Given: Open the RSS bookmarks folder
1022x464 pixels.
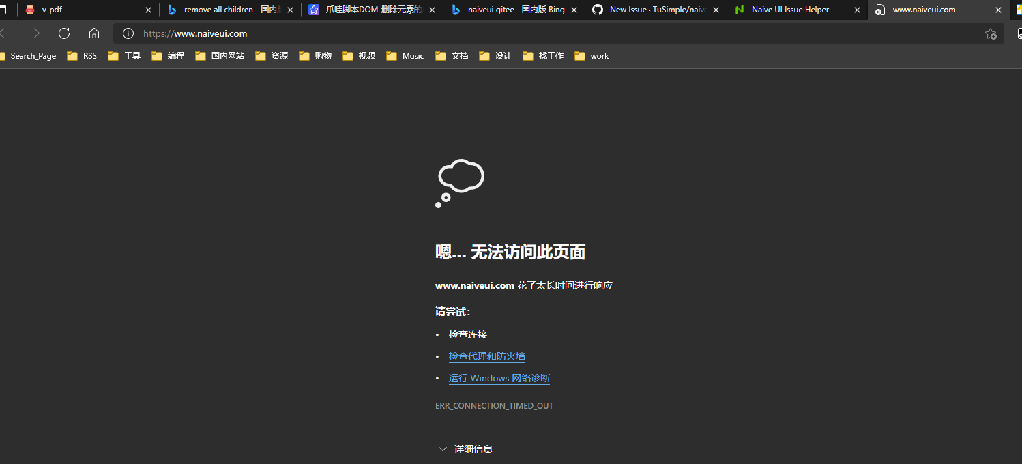Looking at the screenshot, I should tap(89, 55).
